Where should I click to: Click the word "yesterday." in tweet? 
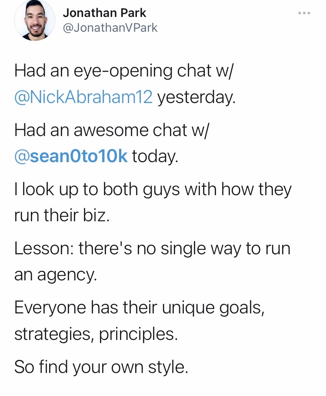pos(196,97)
